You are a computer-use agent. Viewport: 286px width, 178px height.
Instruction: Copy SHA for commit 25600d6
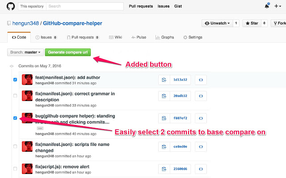point(164,169)
